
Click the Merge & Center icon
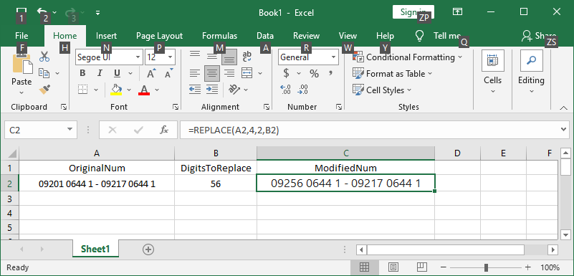(x=247, y=73)
